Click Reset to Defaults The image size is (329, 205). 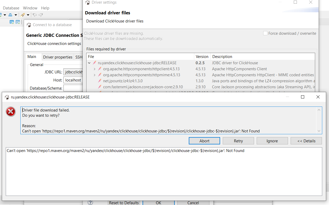[124, 203]
